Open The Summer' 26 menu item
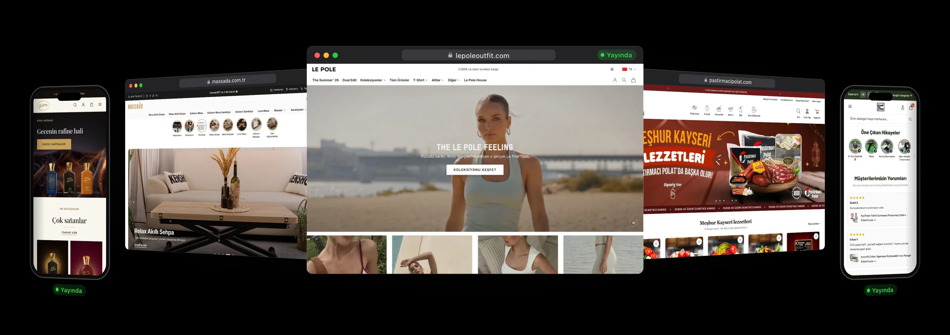Viewport: 950px width, 335px height. click(325, 80)
